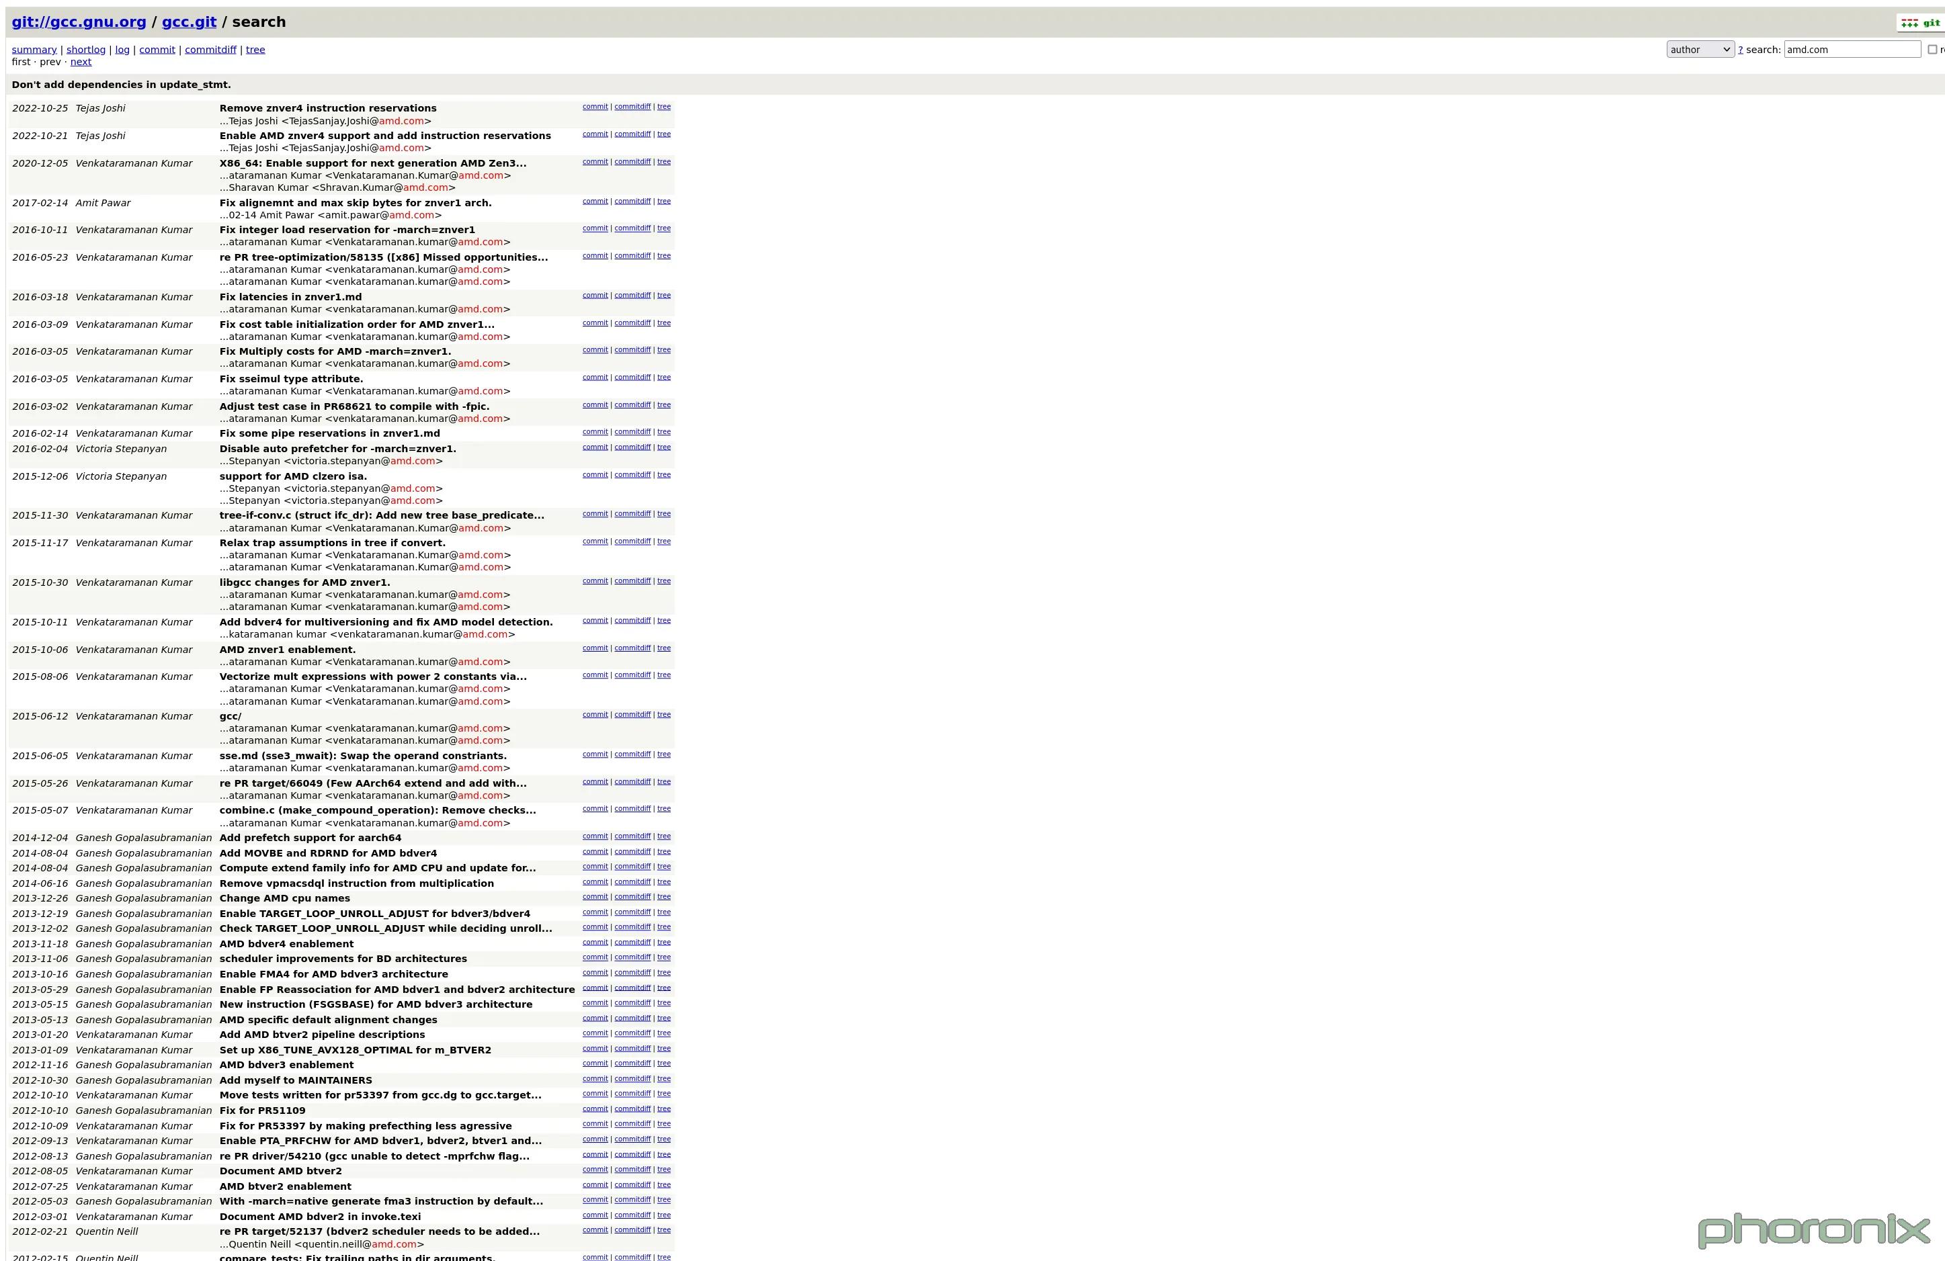Click the search text field containing amd.com
This screenshot has width=1945, height=1261.
tap(1852, 50)
